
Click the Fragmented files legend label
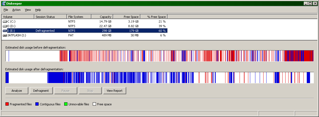click(x=21, y=104)
